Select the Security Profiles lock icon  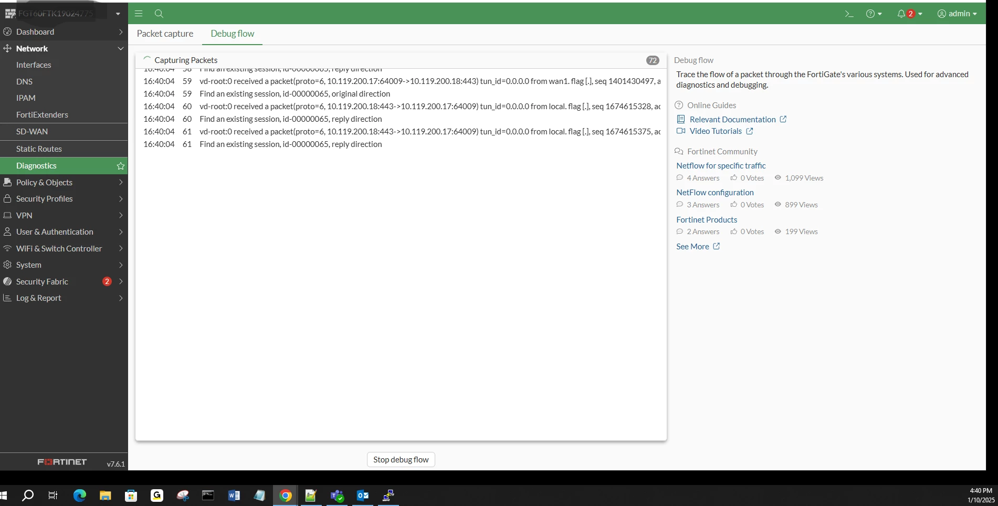[x=7, y=199]
